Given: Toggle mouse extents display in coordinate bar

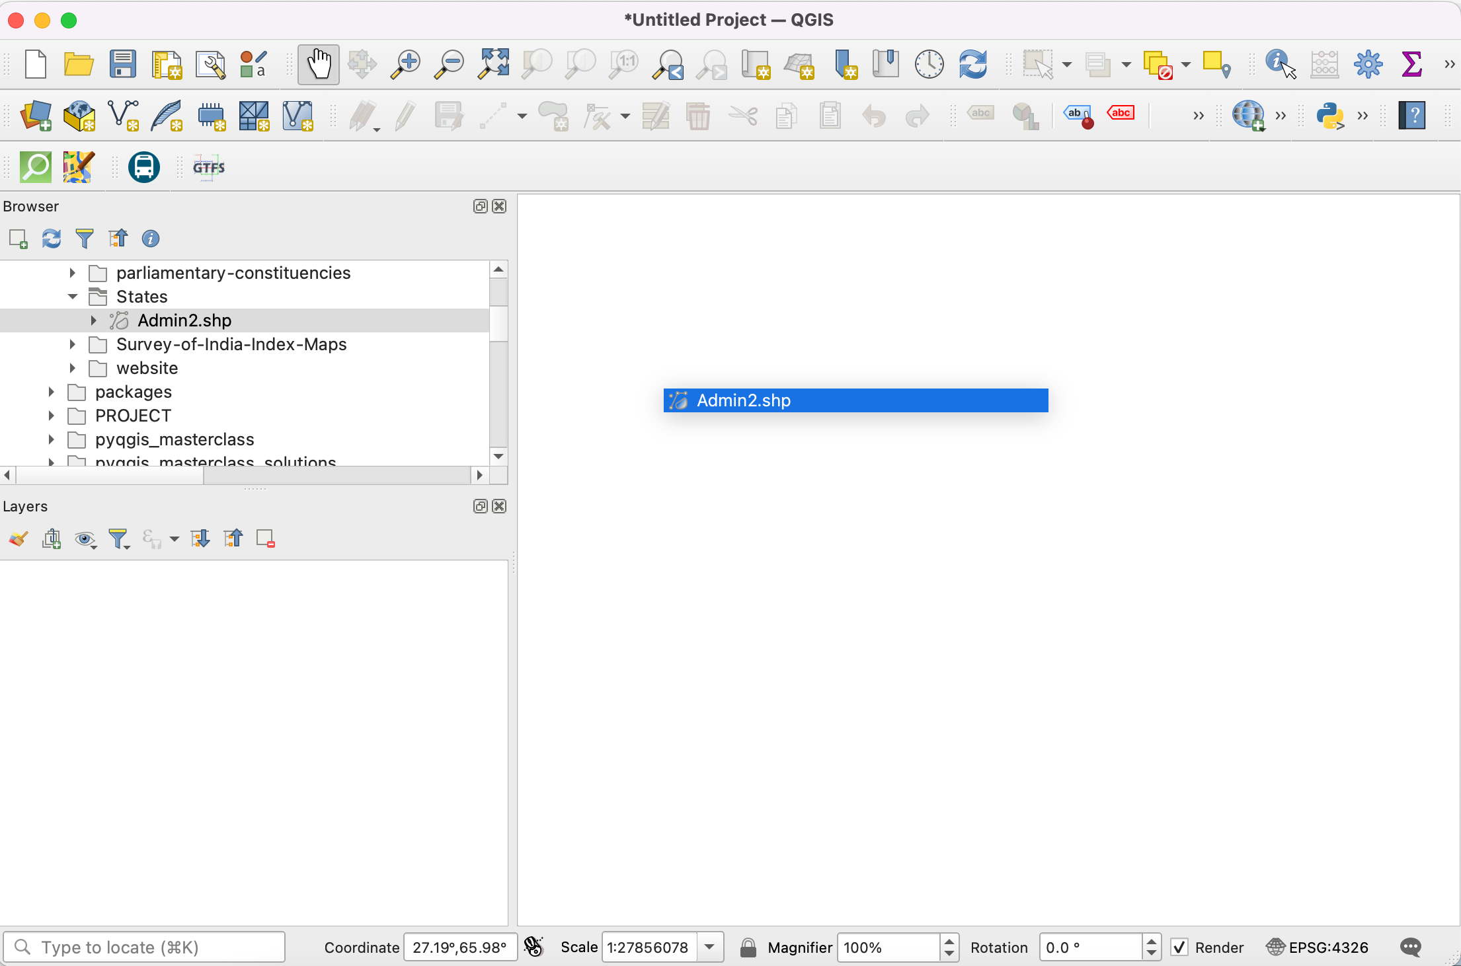Looking at the screenshot, I should [533, 947].
